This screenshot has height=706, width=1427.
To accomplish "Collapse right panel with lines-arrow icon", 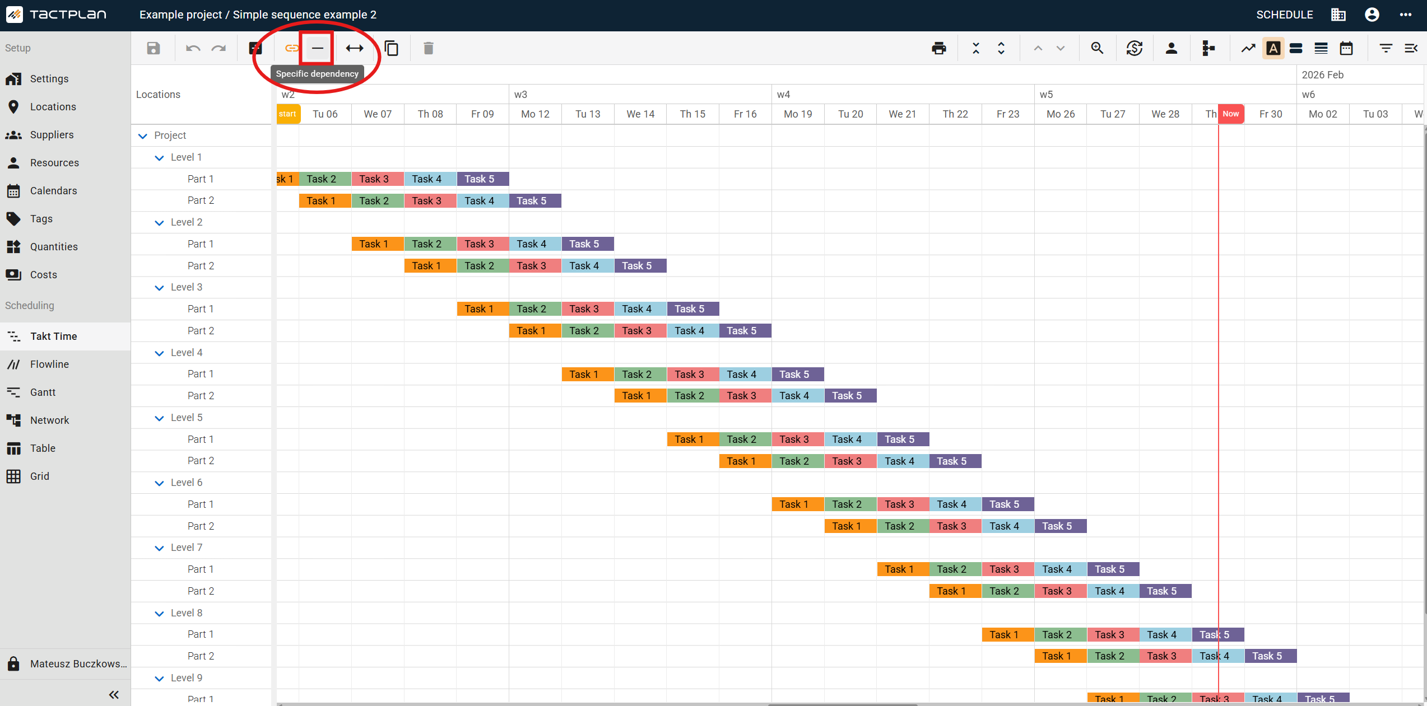I will 1411,48.
